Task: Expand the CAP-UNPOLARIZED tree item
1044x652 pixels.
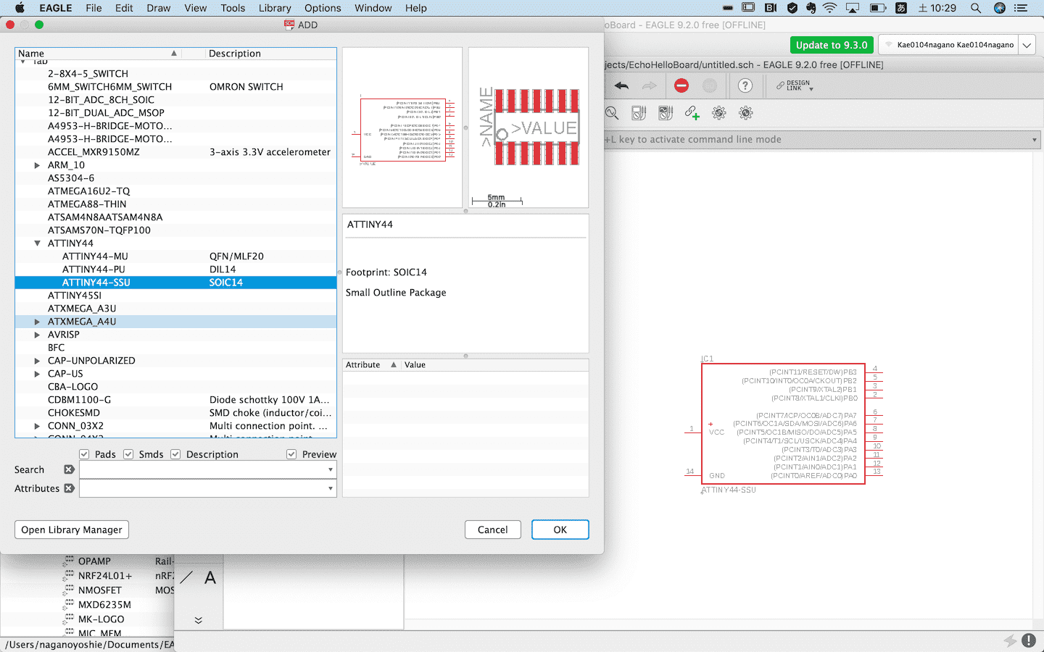Action: point(37,361)
